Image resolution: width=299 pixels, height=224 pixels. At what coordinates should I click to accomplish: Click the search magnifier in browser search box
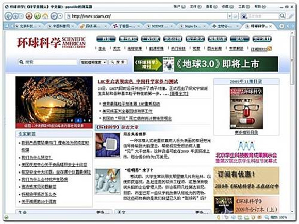click(282, 16)
